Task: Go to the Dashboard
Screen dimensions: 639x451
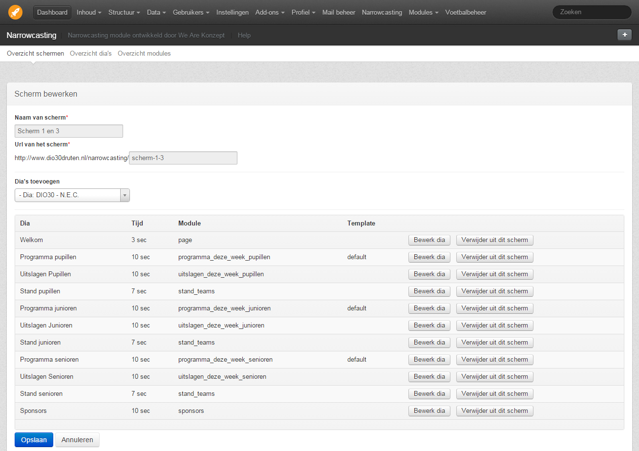Action: (52, 12)
